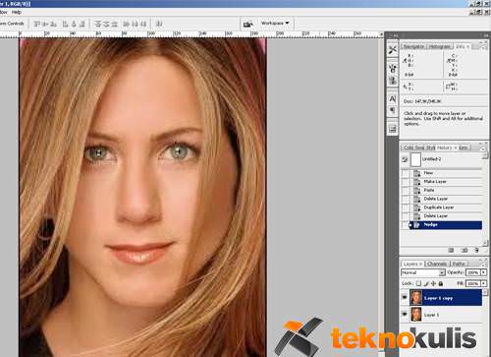Hide the Layer 1 copy layer
Viewport: 491px width, 357px height.
click(405, 297)
